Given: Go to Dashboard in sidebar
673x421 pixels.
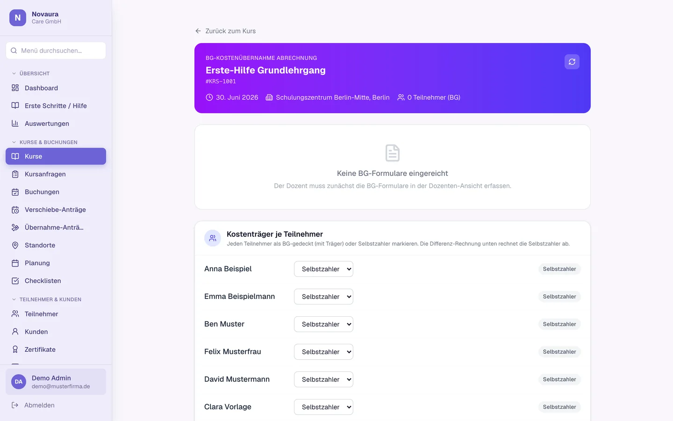Looking at the screenshot, I should [56, 88].
